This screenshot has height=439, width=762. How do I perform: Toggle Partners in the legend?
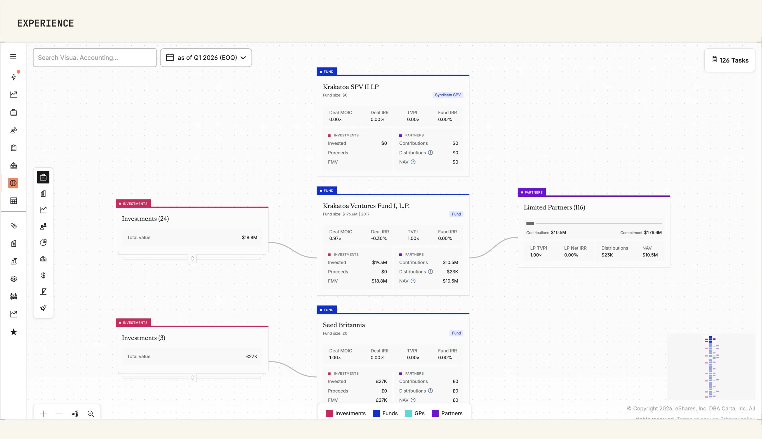[447, 413]
